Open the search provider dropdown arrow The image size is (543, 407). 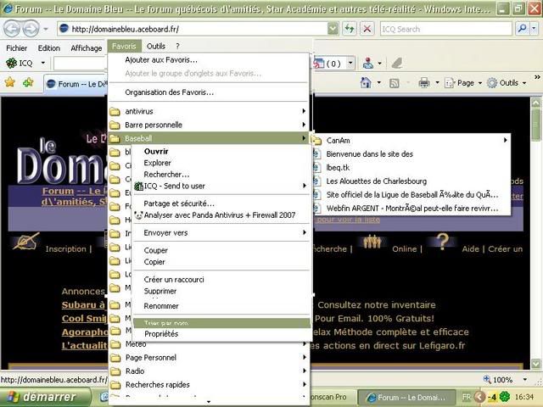tap(535, 29)
